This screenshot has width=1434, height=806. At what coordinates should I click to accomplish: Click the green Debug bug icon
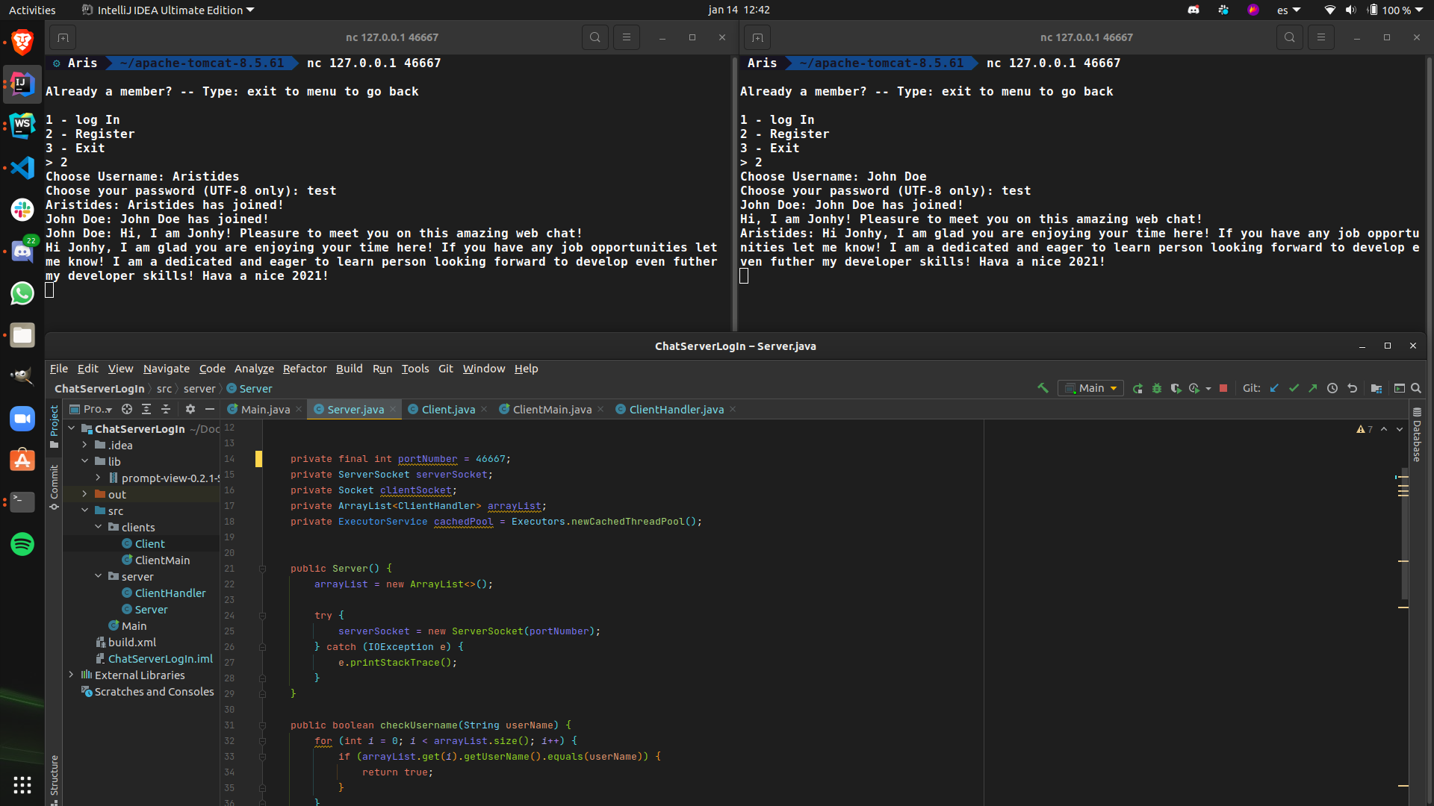pyautogui.click(x=1157, y=388)
